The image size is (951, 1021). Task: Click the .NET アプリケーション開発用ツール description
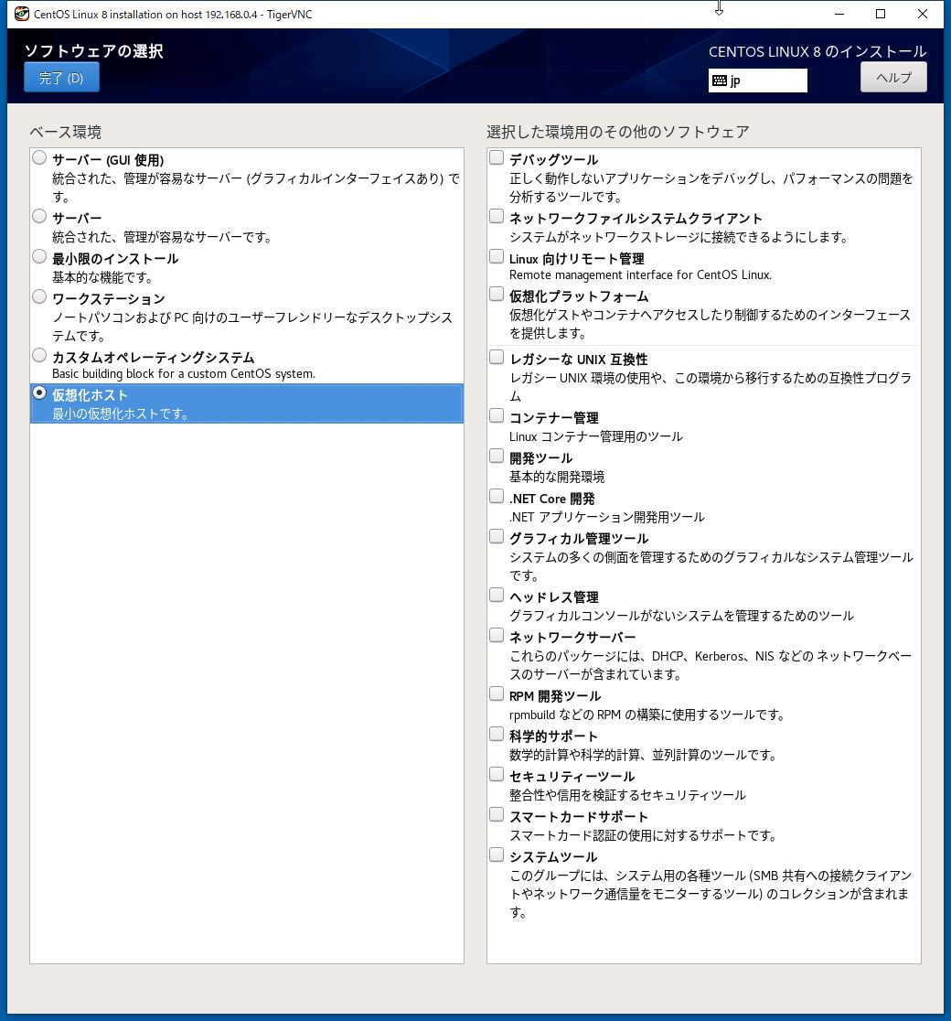coord(606,517)
